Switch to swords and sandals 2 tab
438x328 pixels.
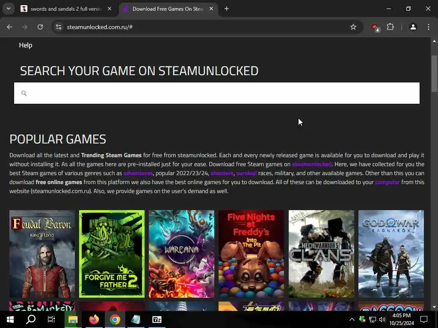click(x=66, y=9)
